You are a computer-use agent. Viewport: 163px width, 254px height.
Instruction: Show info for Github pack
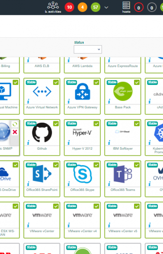pos(28,143)
